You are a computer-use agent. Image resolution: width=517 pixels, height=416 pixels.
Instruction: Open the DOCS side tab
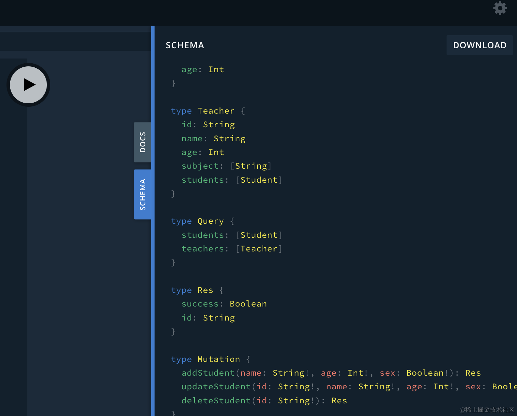click(143, 142)
